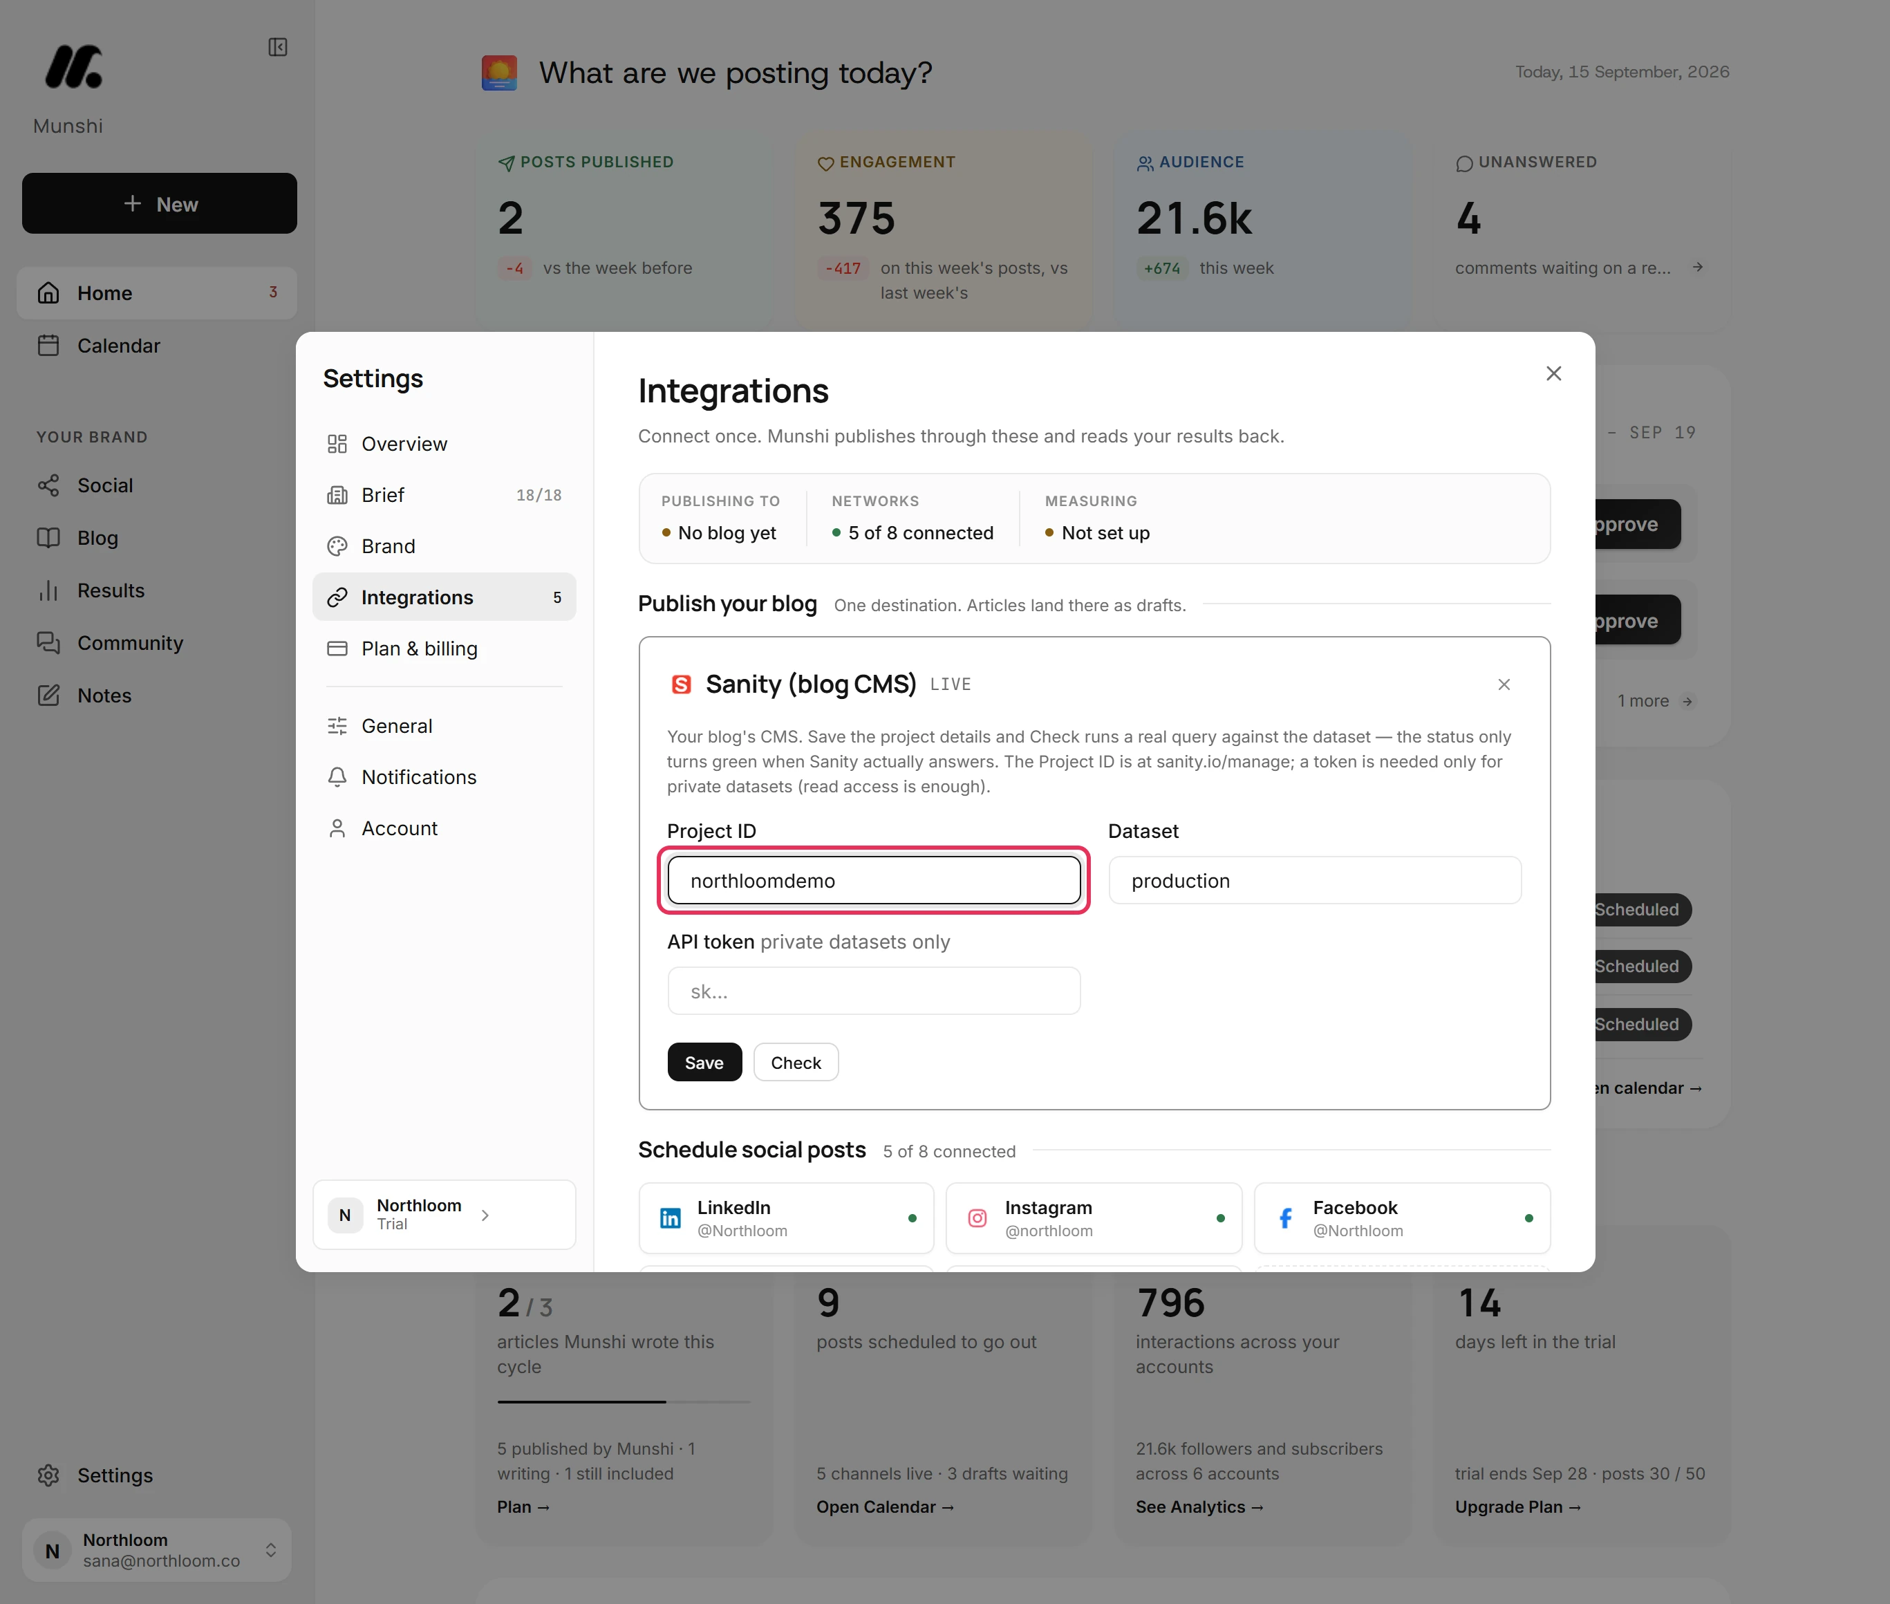Select the Plan & billing settings tab
The height and width of the screenshot is (1604, 1890).
point(444,649)
